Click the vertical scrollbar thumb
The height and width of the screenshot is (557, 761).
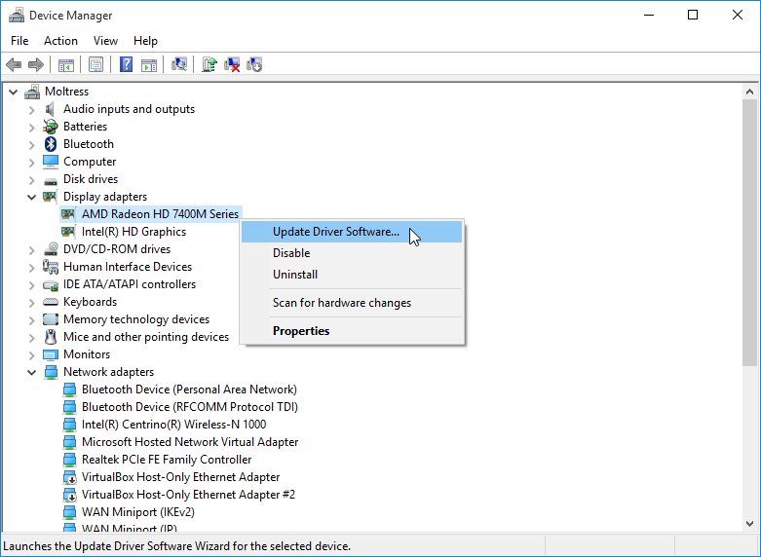click(749, 233)
